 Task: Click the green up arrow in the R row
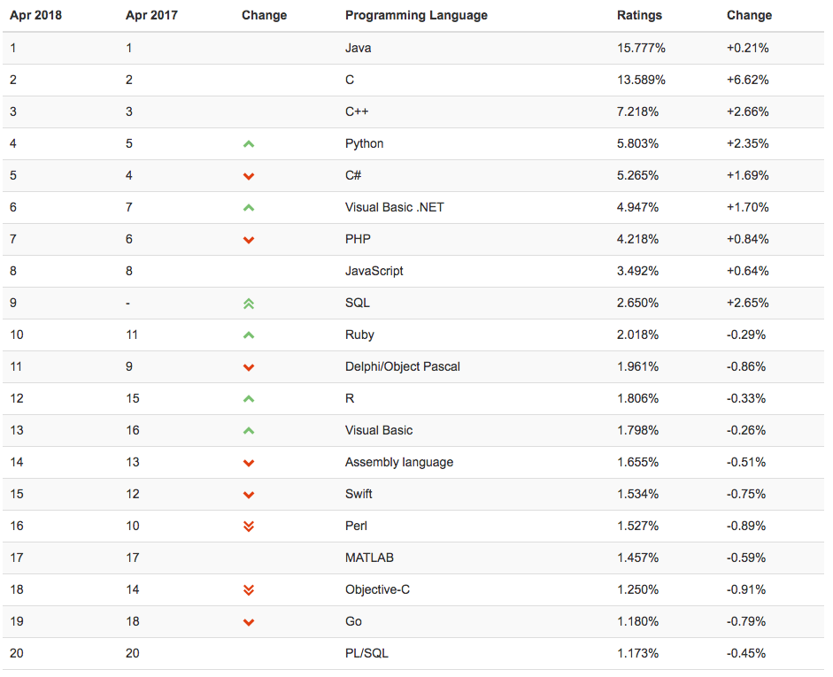249,398
